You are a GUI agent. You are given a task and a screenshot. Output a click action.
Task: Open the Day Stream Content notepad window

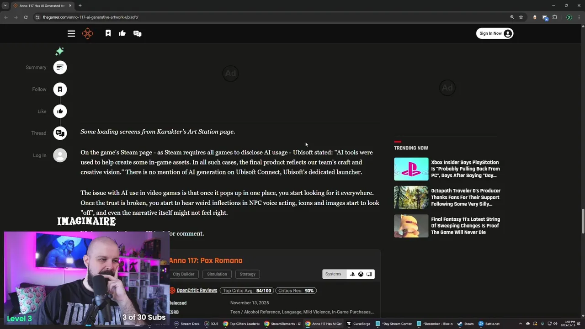pyautogui.click(x=394, y=324)
